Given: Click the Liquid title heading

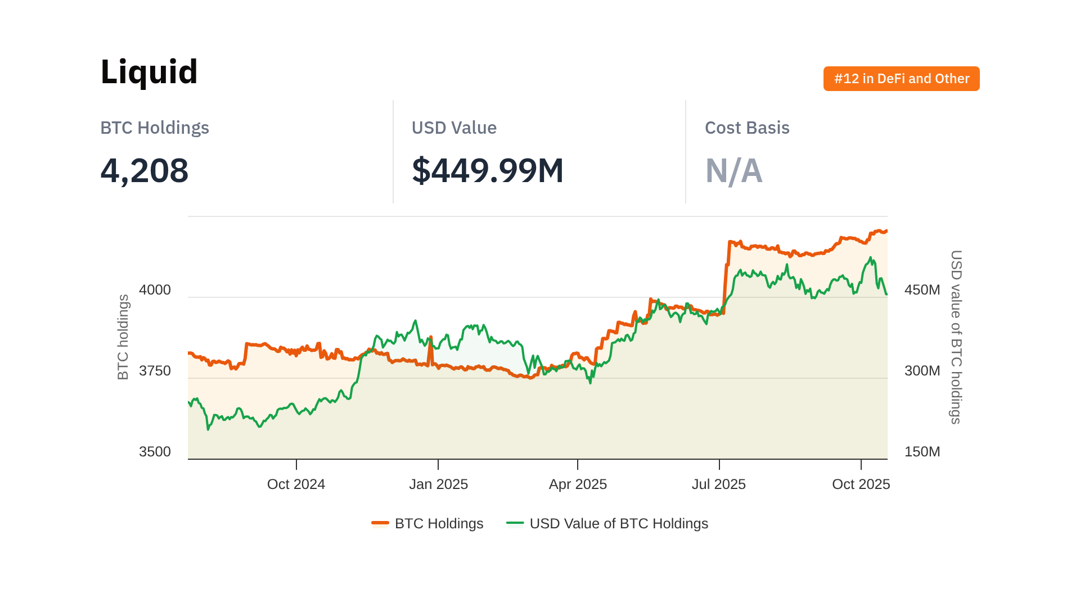Looking at the screenshot, I should click(x=149, y=72).
